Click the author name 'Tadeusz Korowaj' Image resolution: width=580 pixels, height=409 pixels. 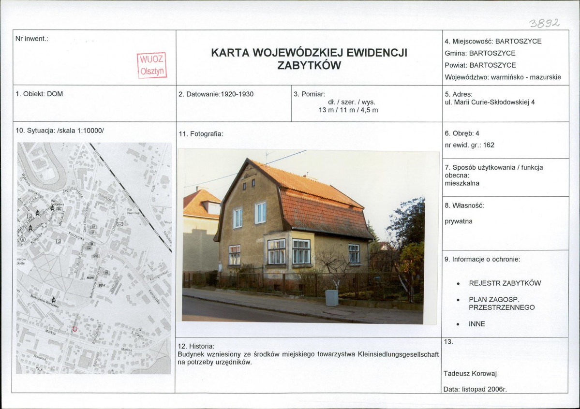pos(470,374)
